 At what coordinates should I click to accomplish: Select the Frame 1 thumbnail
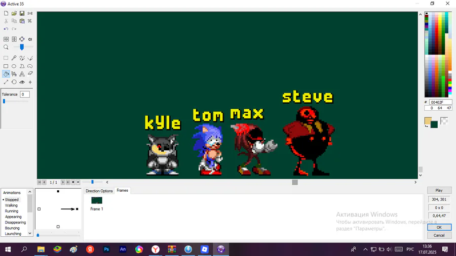point(97,200)
